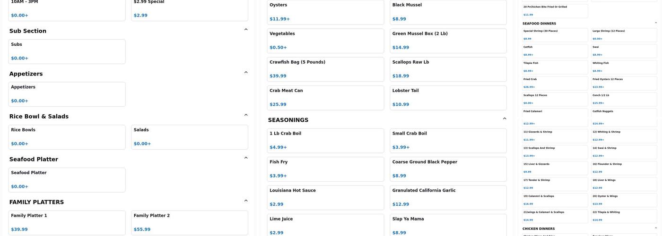Collapse the FAMILY PLATTERS section

pyautogui.click(x=246, y=201)
